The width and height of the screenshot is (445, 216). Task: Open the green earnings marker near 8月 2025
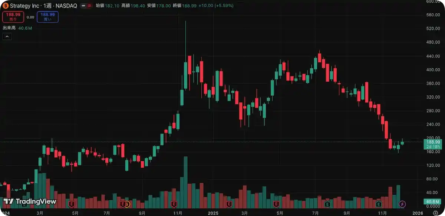point(327,204)
